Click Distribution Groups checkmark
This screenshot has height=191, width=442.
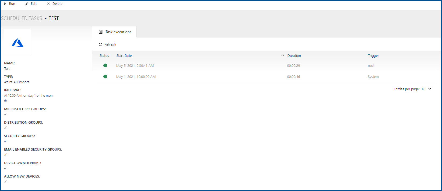[x=5, y=128]
